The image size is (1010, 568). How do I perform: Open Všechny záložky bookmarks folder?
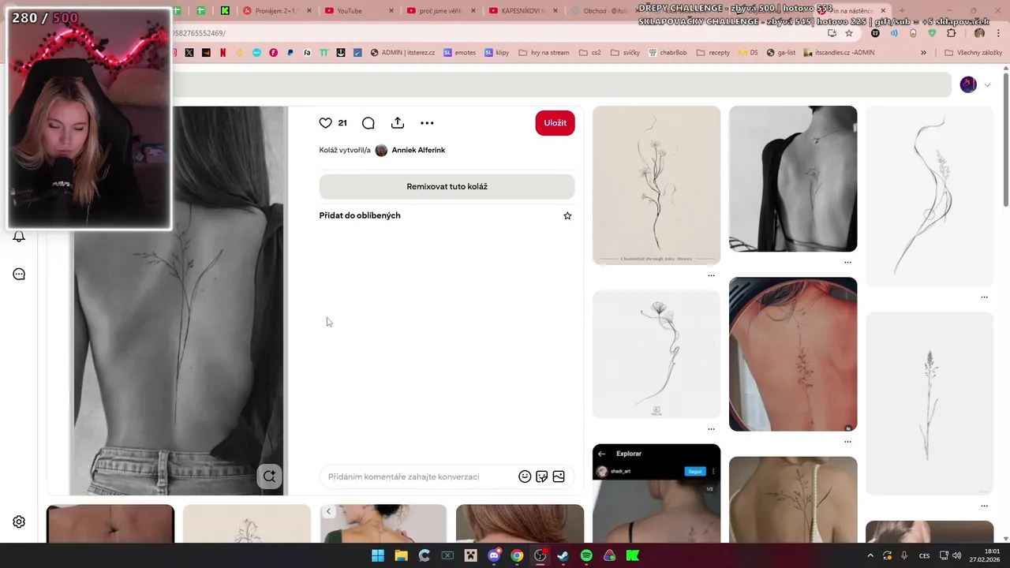pos(973,53)
